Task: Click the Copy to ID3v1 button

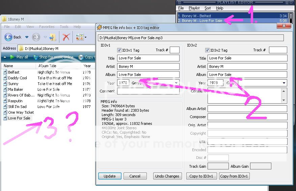Action: (x=201, y=176)
